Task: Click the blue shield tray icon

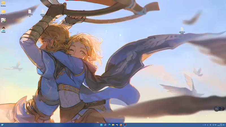Action: click(205, 125)
